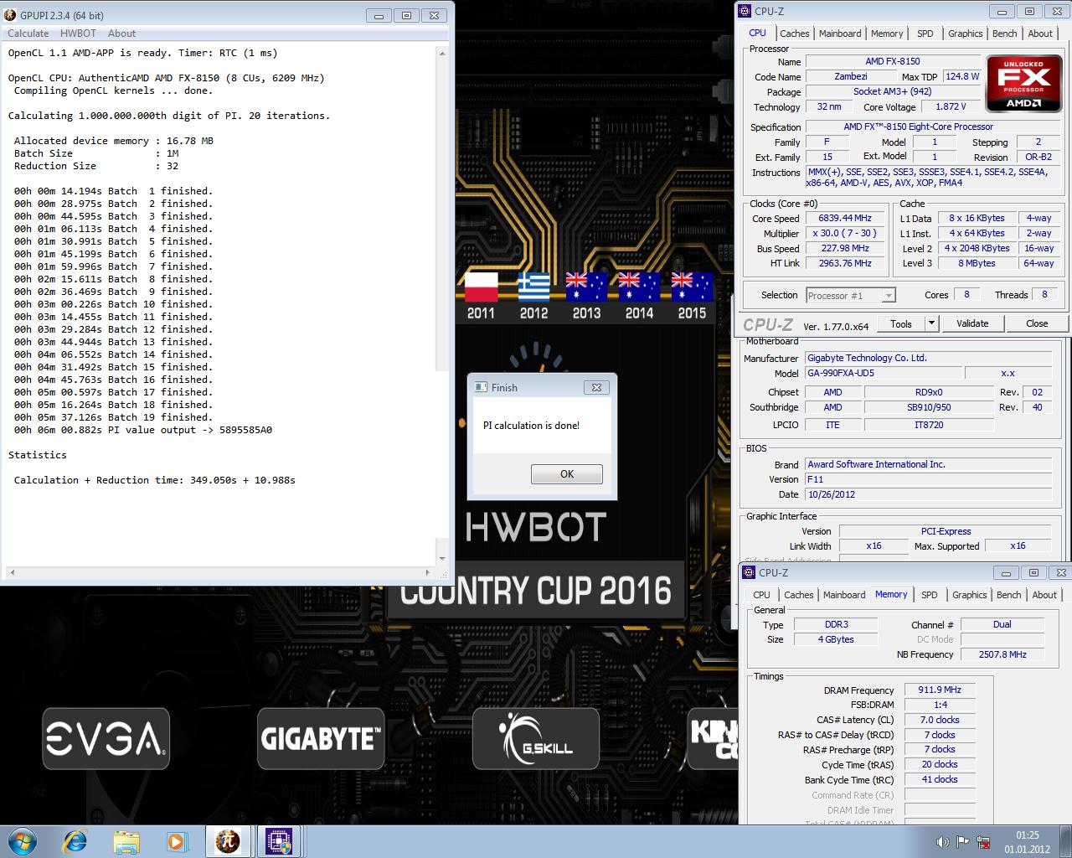Viewport: 1072px width, 858px height.
Task: Close the Finish dialog
Action: coord(596,387)
